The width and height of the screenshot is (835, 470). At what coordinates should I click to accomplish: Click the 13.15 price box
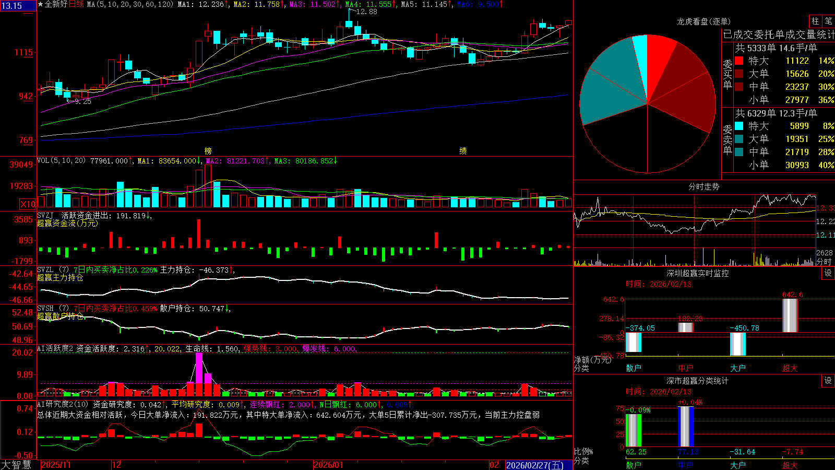[x=18, y=6]
